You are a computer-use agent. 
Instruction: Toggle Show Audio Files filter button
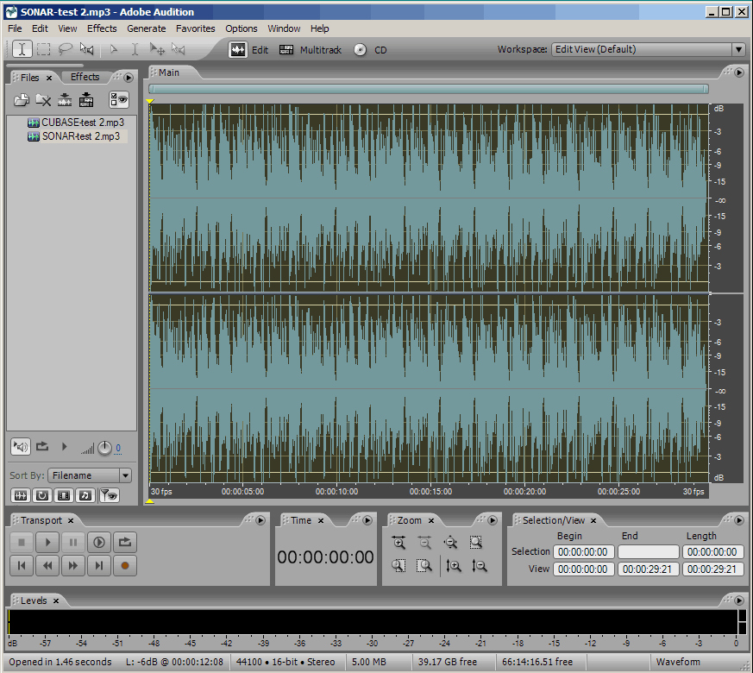(21, 495)
